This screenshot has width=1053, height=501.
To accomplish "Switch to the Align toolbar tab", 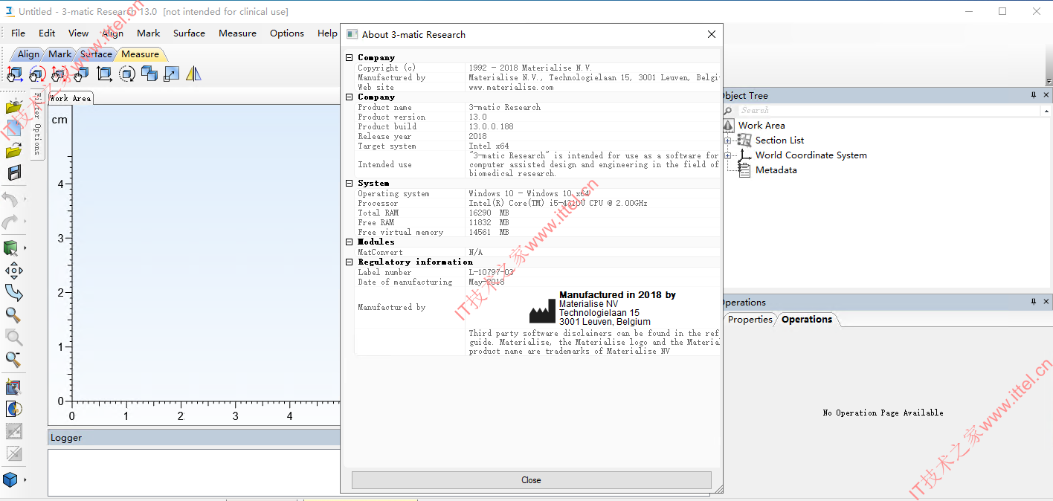I will click(28, 54).
